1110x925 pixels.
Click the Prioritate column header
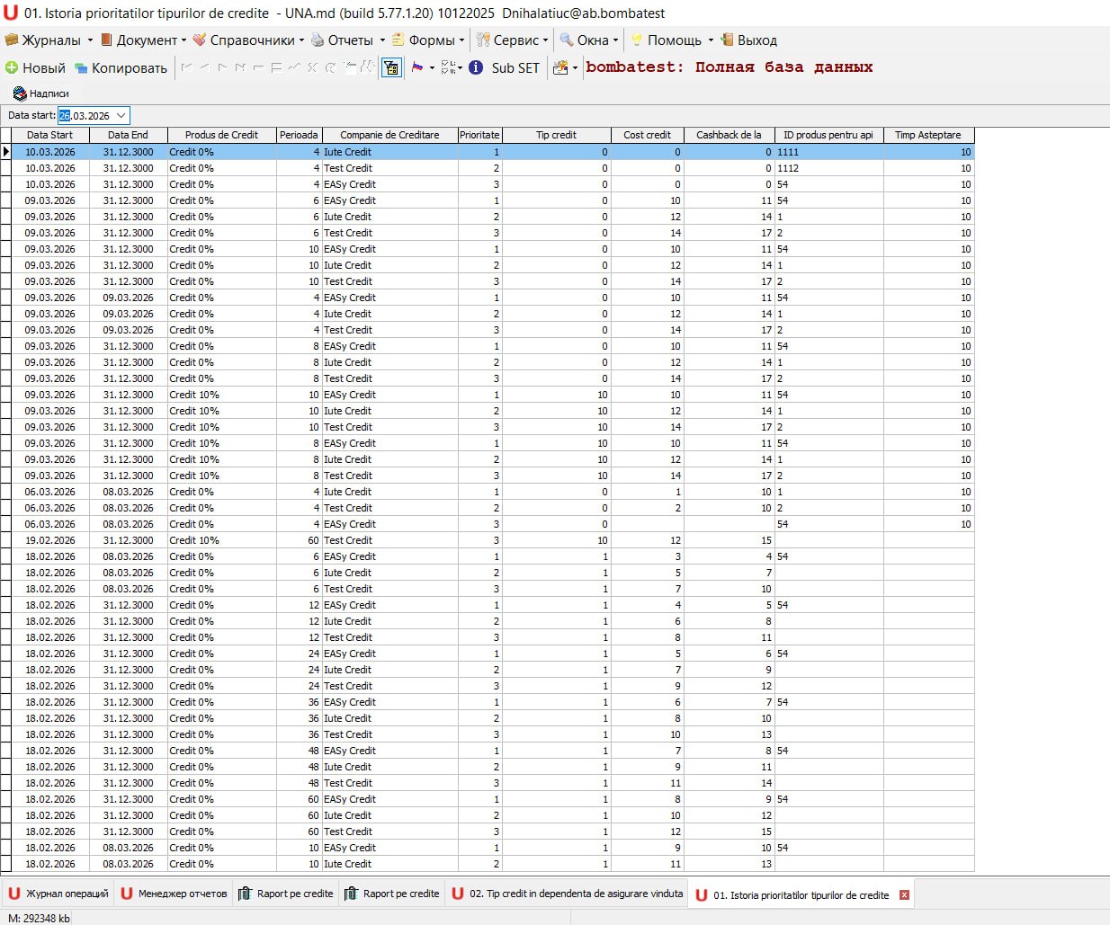click(x=479, y=135)
